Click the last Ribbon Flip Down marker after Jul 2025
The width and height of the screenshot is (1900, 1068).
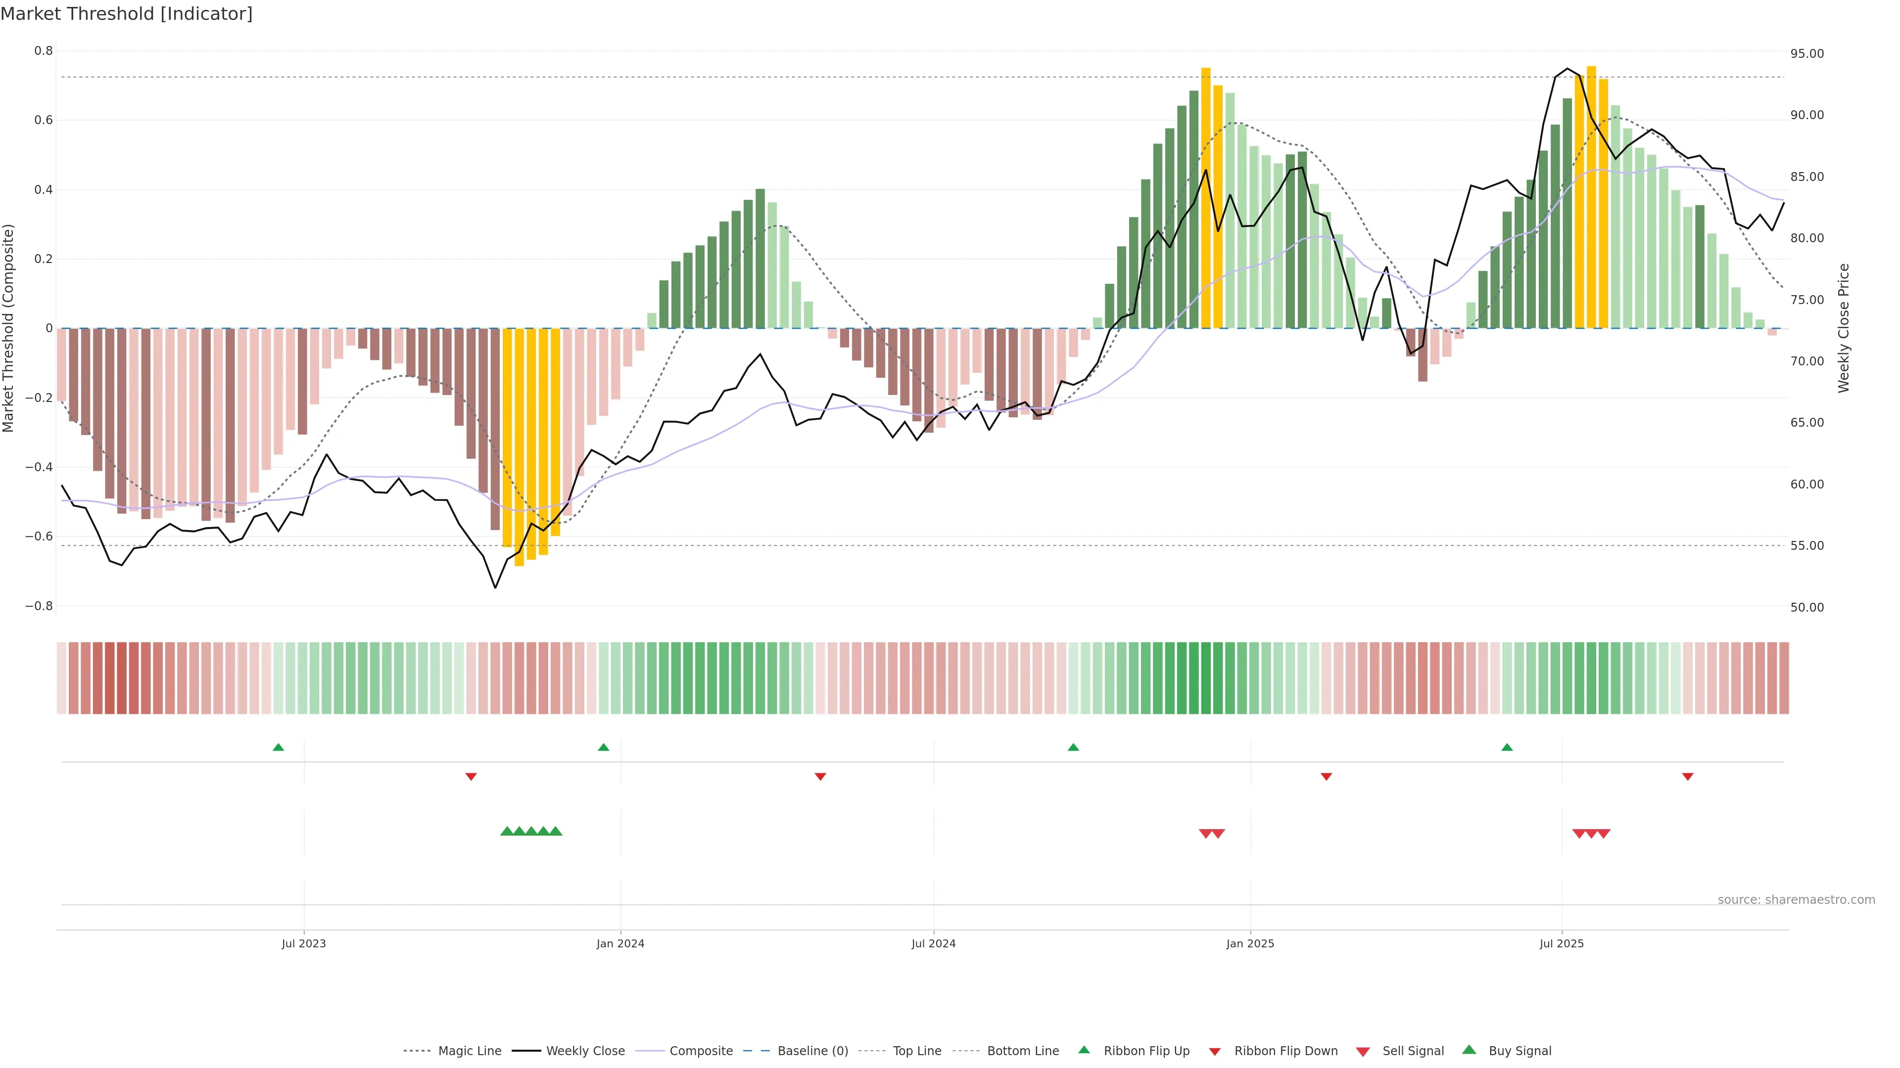click(1688, 776)
